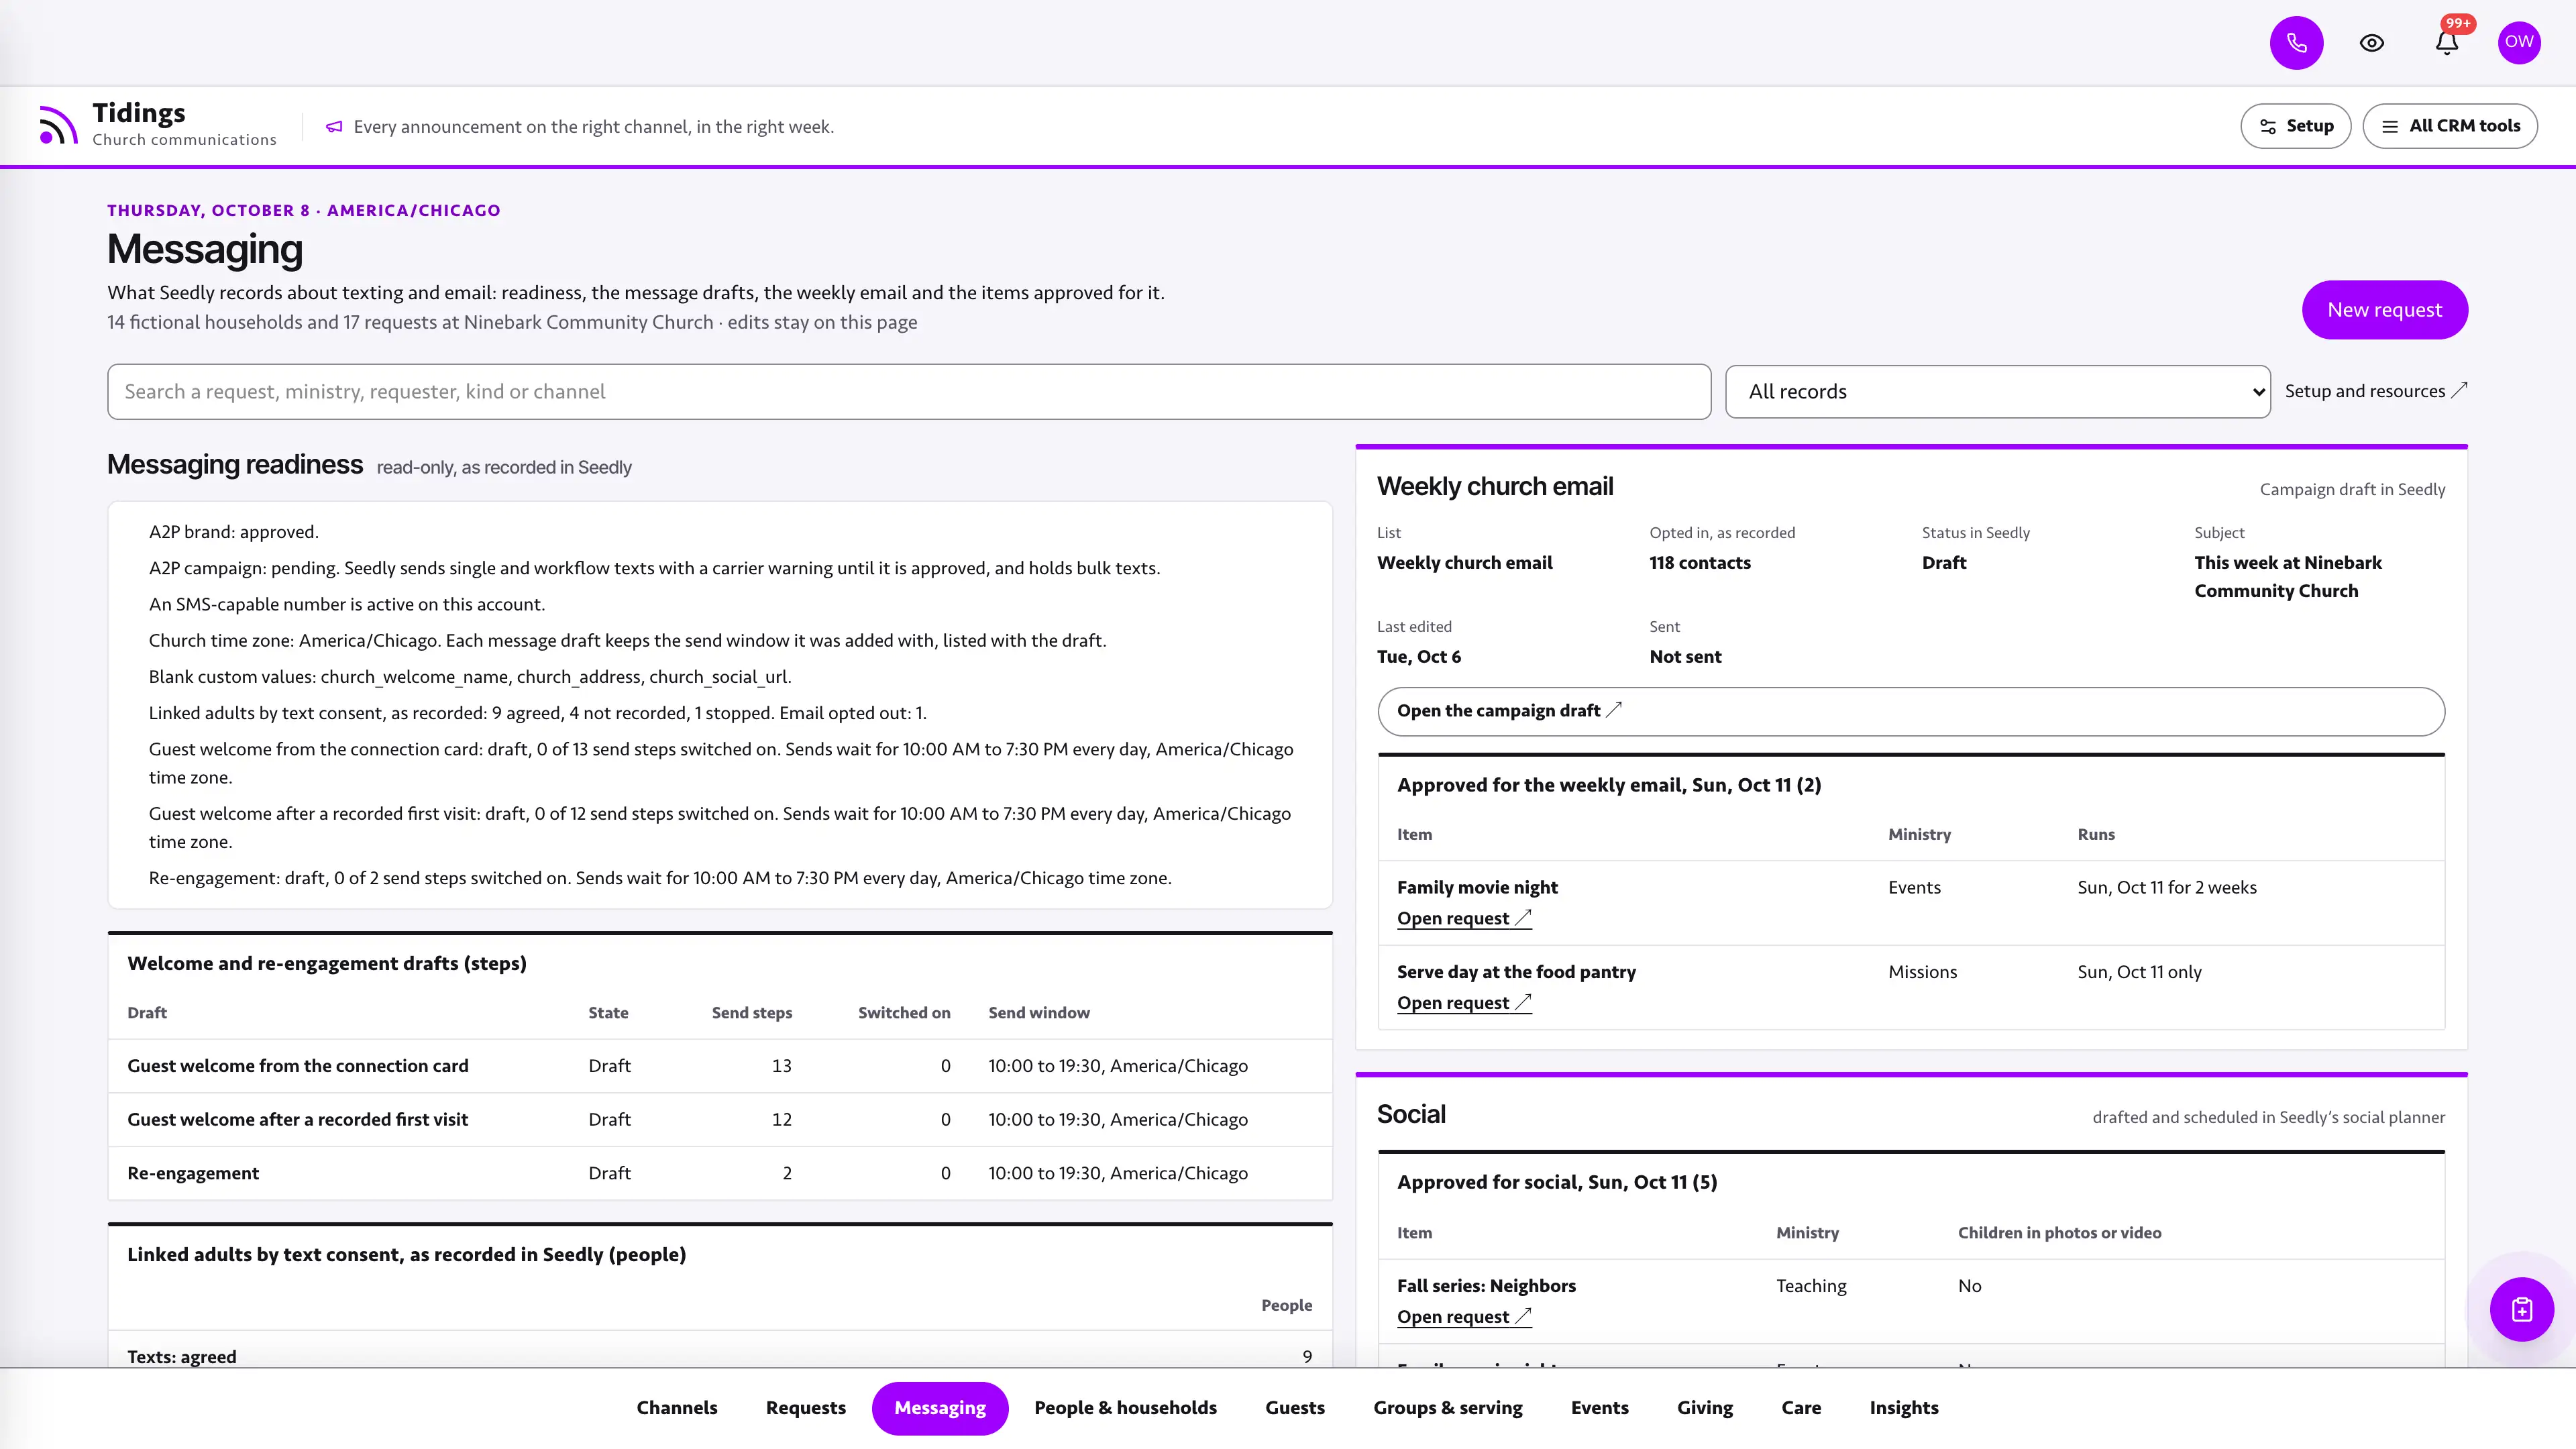Open Setup from the header
Viewport: 2576px width, 1449px height.
click(2295, 126)
